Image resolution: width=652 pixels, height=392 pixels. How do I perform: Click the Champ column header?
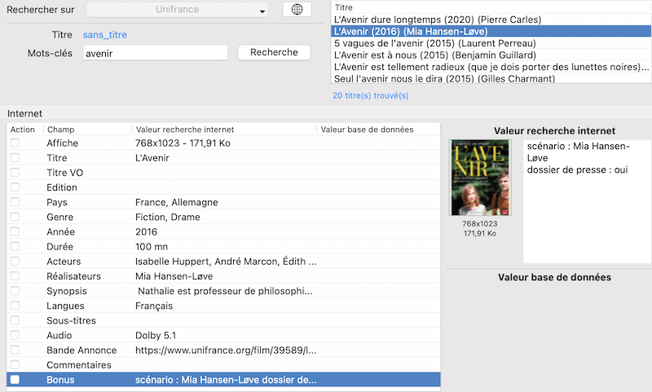[61, 130]
